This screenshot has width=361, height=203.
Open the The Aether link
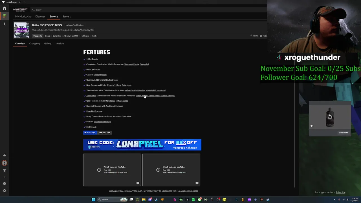pyautogui.click(x=91, y=96)
